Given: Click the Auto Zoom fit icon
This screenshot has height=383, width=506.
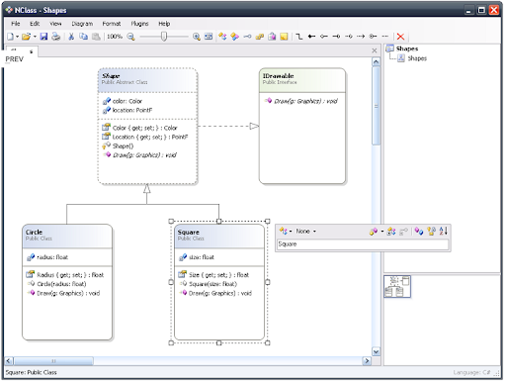Looking at the screenshot, I should tap(209, 37).
